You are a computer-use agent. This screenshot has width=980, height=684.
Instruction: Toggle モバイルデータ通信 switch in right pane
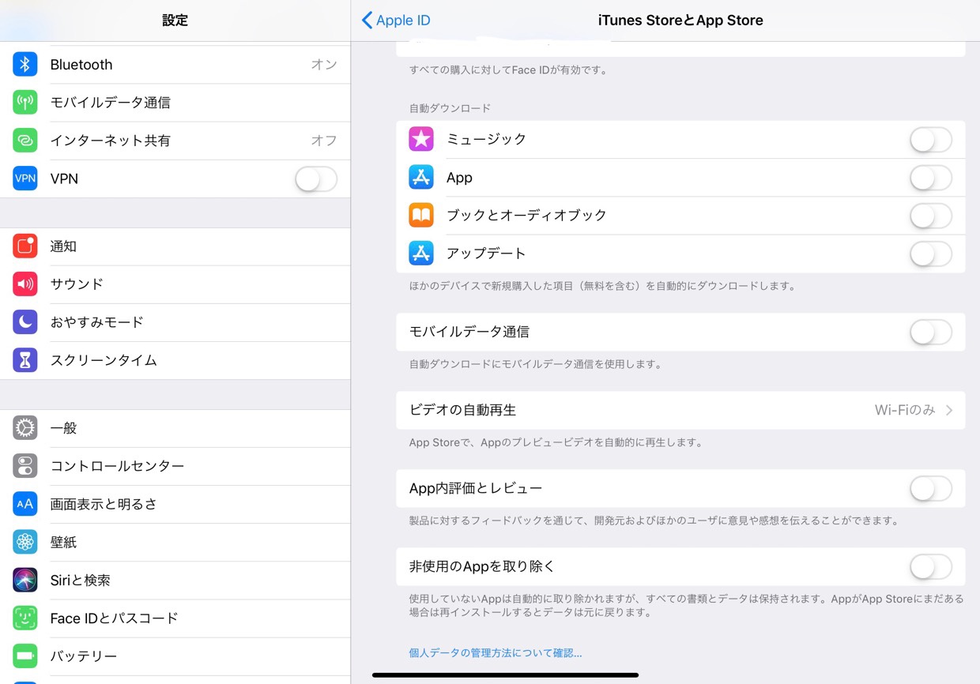(x=931, y=333)
